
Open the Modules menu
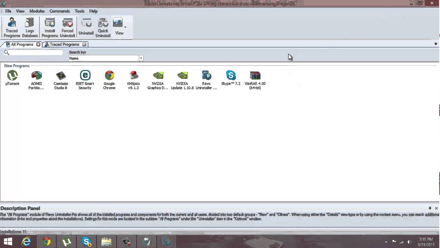pos(37,11)
